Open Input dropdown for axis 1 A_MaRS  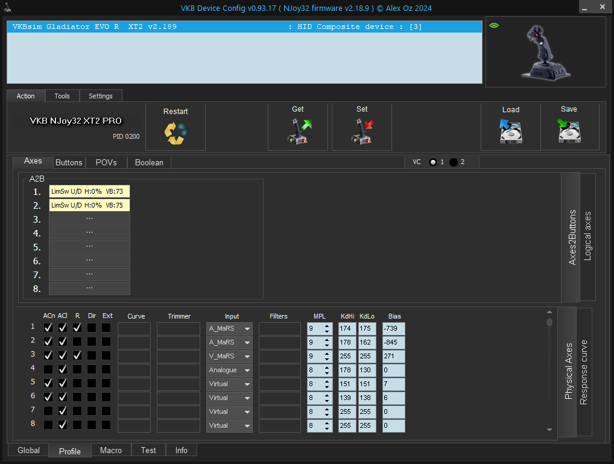tap(229, 328)
